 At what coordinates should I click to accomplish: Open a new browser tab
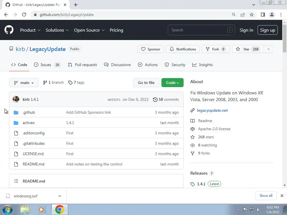76,5
